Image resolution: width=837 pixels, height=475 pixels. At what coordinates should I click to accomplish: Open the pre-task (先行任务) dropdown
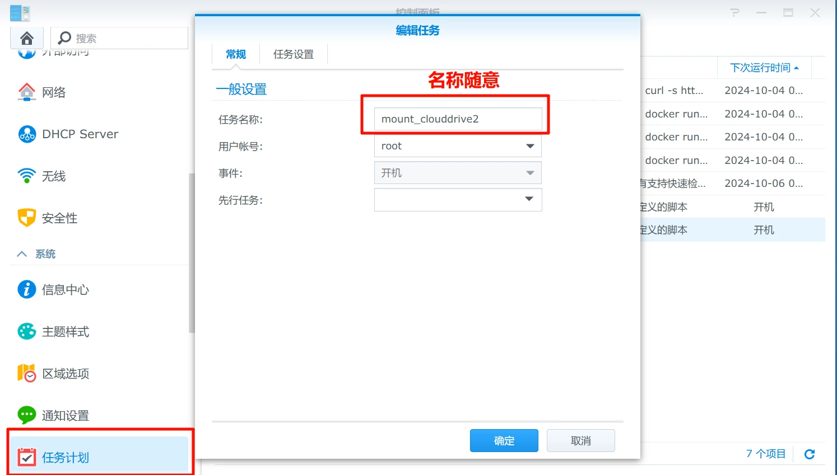point(529,199)
